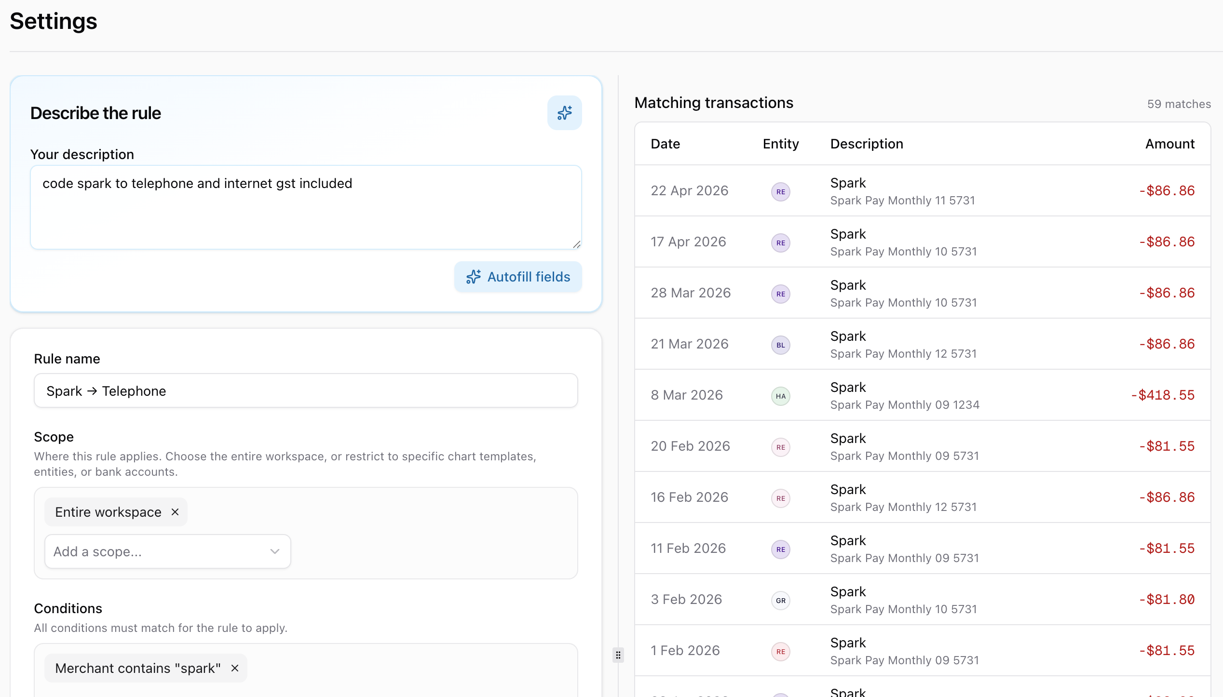Sort by the Date column header
This screenshot has height=697, width=1223.
(665, 144)
